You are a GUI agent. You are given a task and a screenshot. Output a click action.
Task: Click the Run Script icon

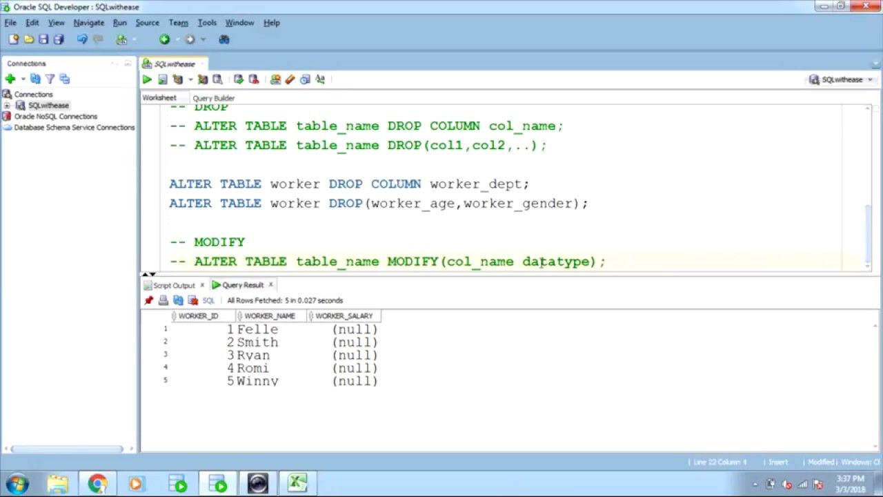click(x=162, y=79)
